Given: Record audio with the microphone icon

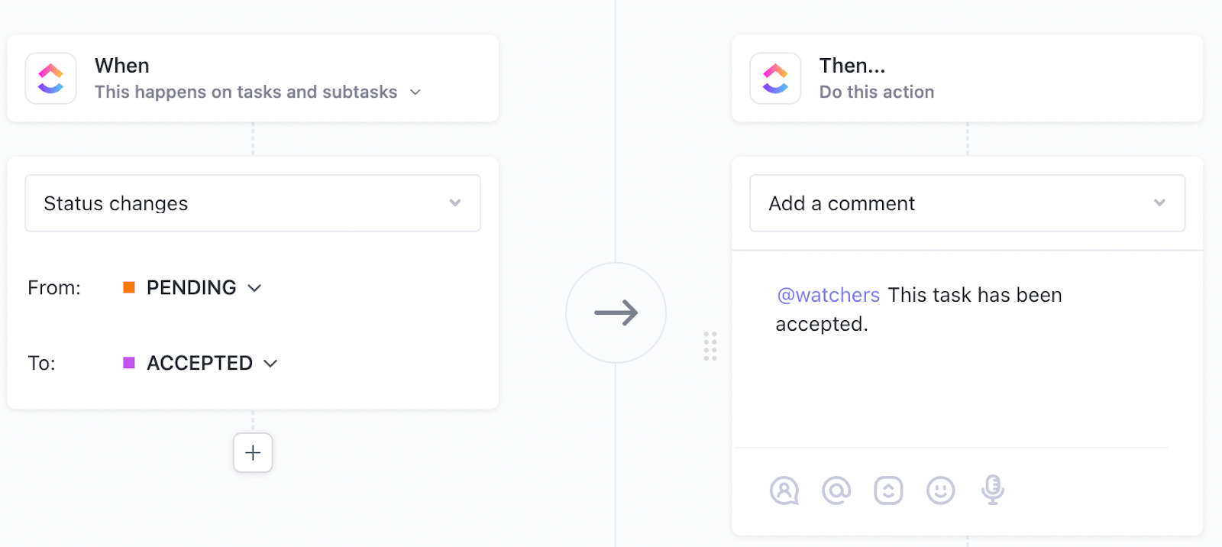Looking at the screenshot, I should tap(992, 490).
